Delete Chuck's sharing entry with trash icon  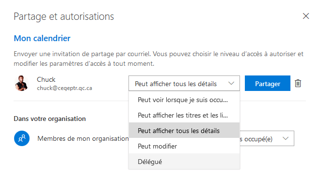(298, 83)
